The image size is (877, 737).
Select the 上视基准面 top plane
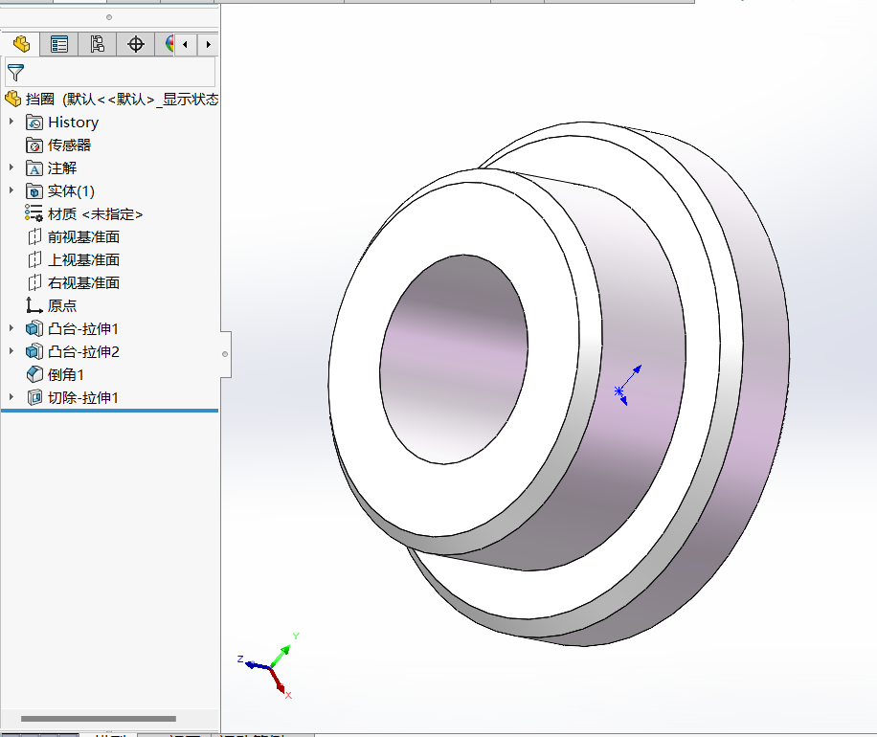tap(83, 260)
